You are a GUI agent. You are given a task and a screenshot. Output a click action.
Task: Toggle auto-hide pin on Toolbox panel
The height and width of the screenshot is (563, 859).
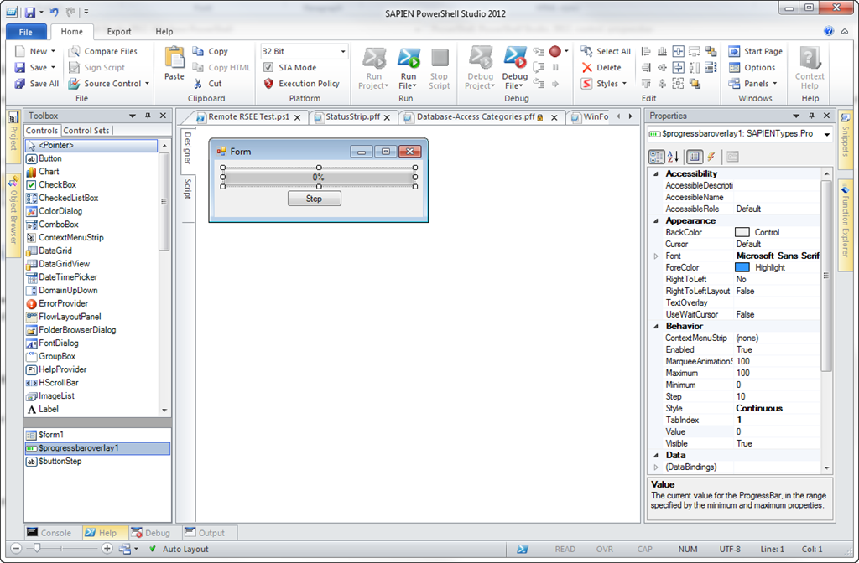[148, 116]
